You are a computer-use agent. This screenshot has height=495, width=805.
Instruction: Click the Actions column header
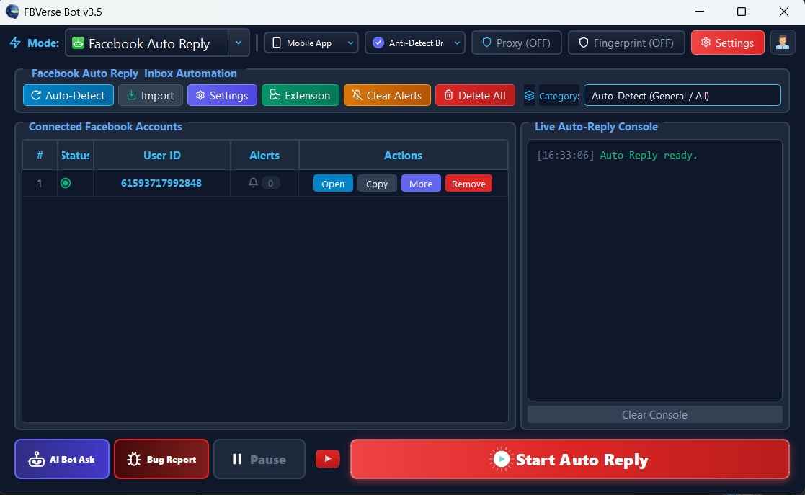point(403,155)
